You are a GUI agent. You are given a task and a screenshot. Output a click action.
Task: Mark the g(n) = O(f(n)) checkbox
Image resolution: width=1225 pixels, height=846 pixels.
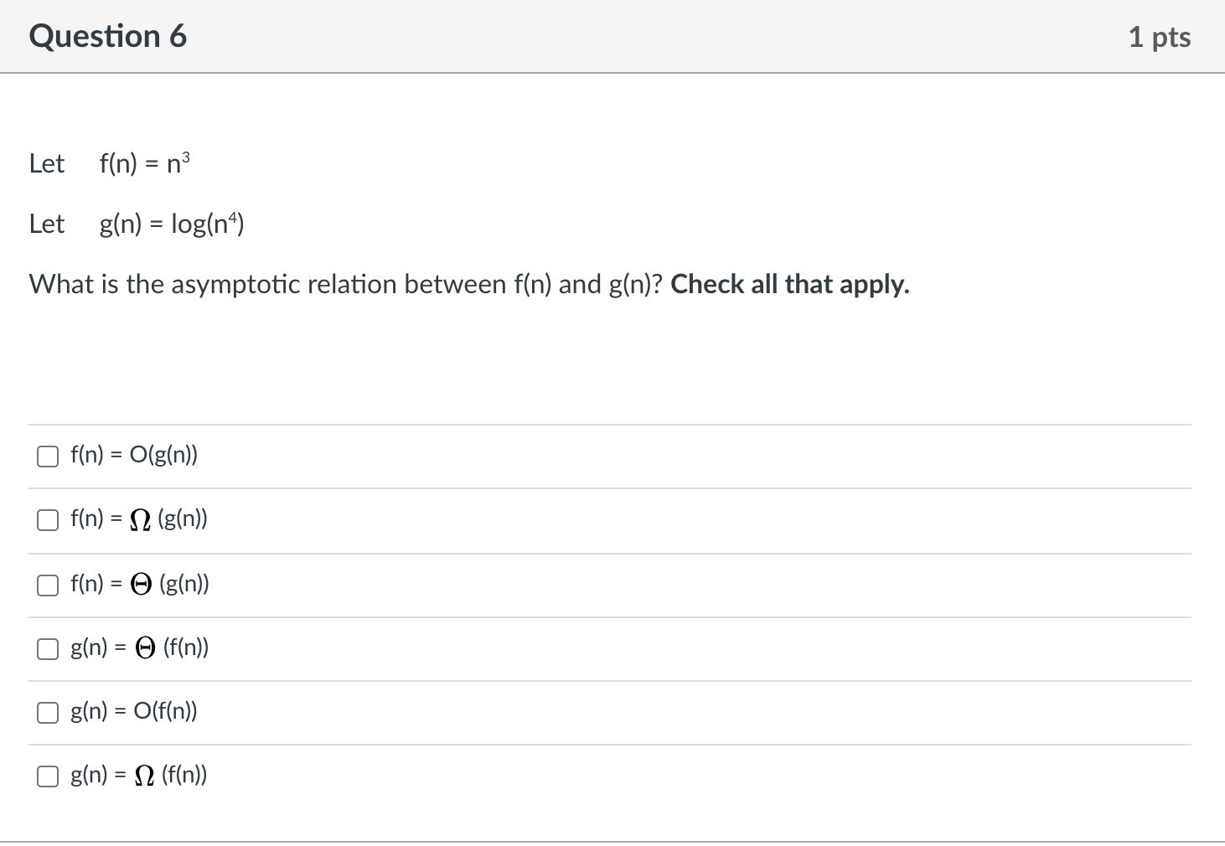tap(48, 712)
